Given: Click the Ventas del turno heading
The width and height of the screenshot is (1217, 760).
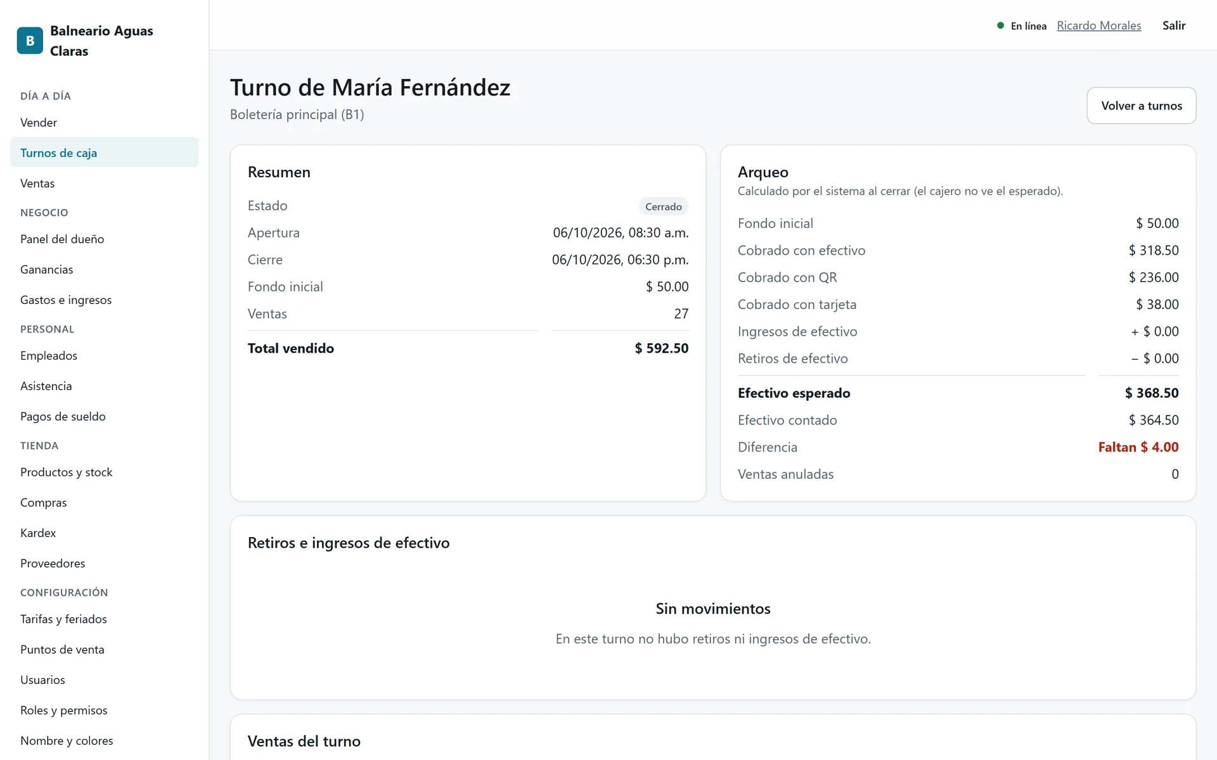Looking at the screenshot, I should (x=304, y=741).
